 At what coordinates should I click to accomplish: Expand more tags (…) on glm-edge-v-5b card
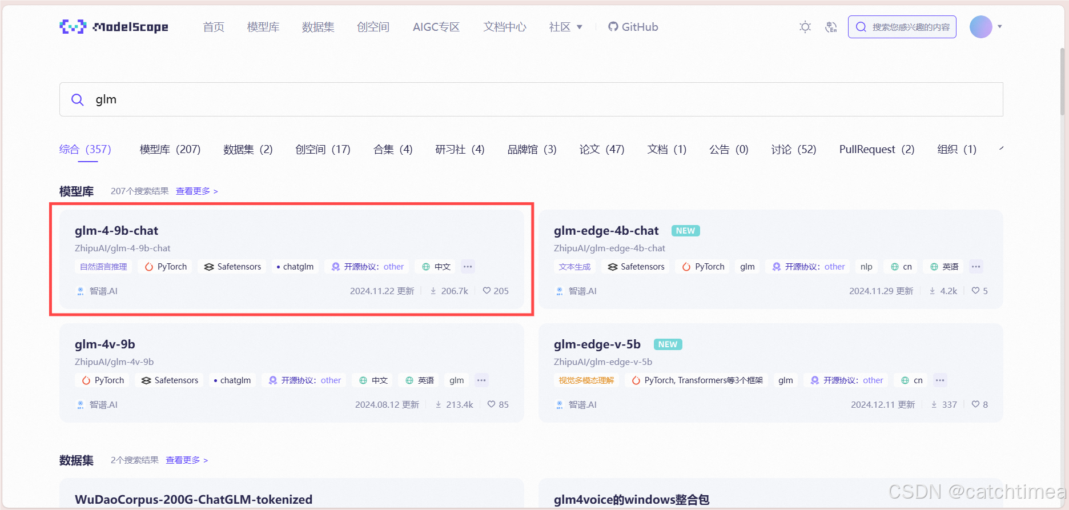point(940,380)
